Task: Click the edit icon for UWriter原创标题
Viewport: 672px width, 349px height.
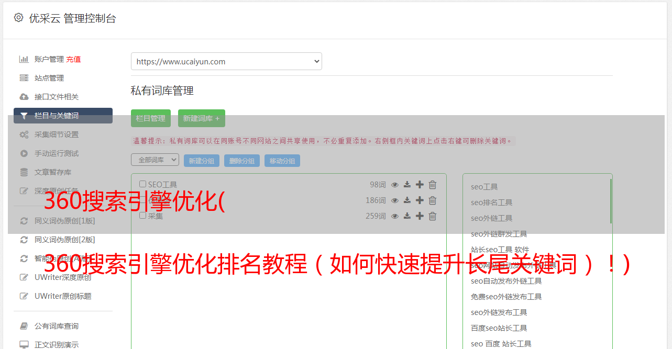Action: pyautogui.click(x=24, y=296)
